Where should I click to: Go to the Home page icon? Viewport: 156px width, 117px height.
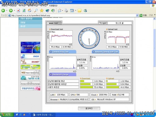click(x=30, y=11)
